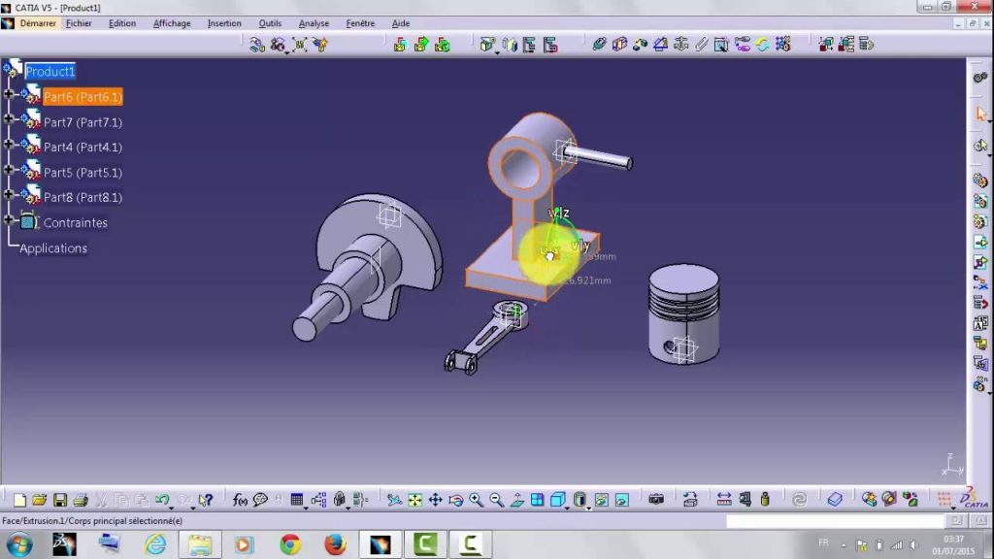This screenshot has width=994, height=559.
Task: Open the Outils menu
Action: [x=270, y=23]
